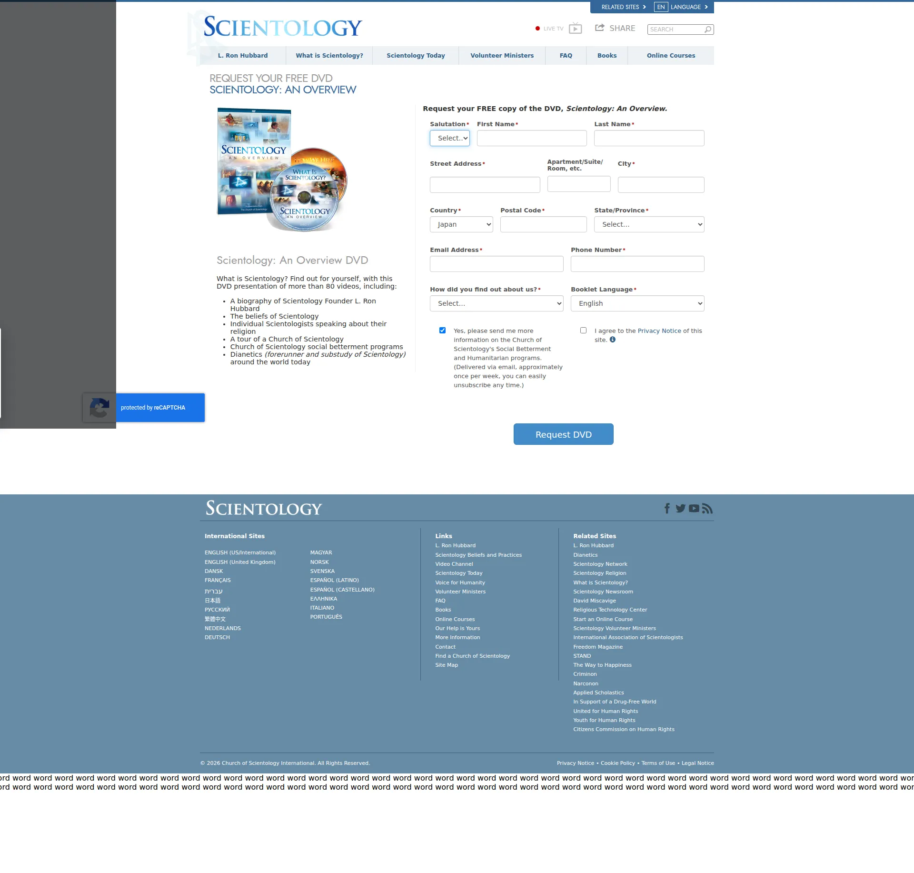Open the Legal Notice footer link
Screen dimensions: 914x873
(x=698, y=763)
